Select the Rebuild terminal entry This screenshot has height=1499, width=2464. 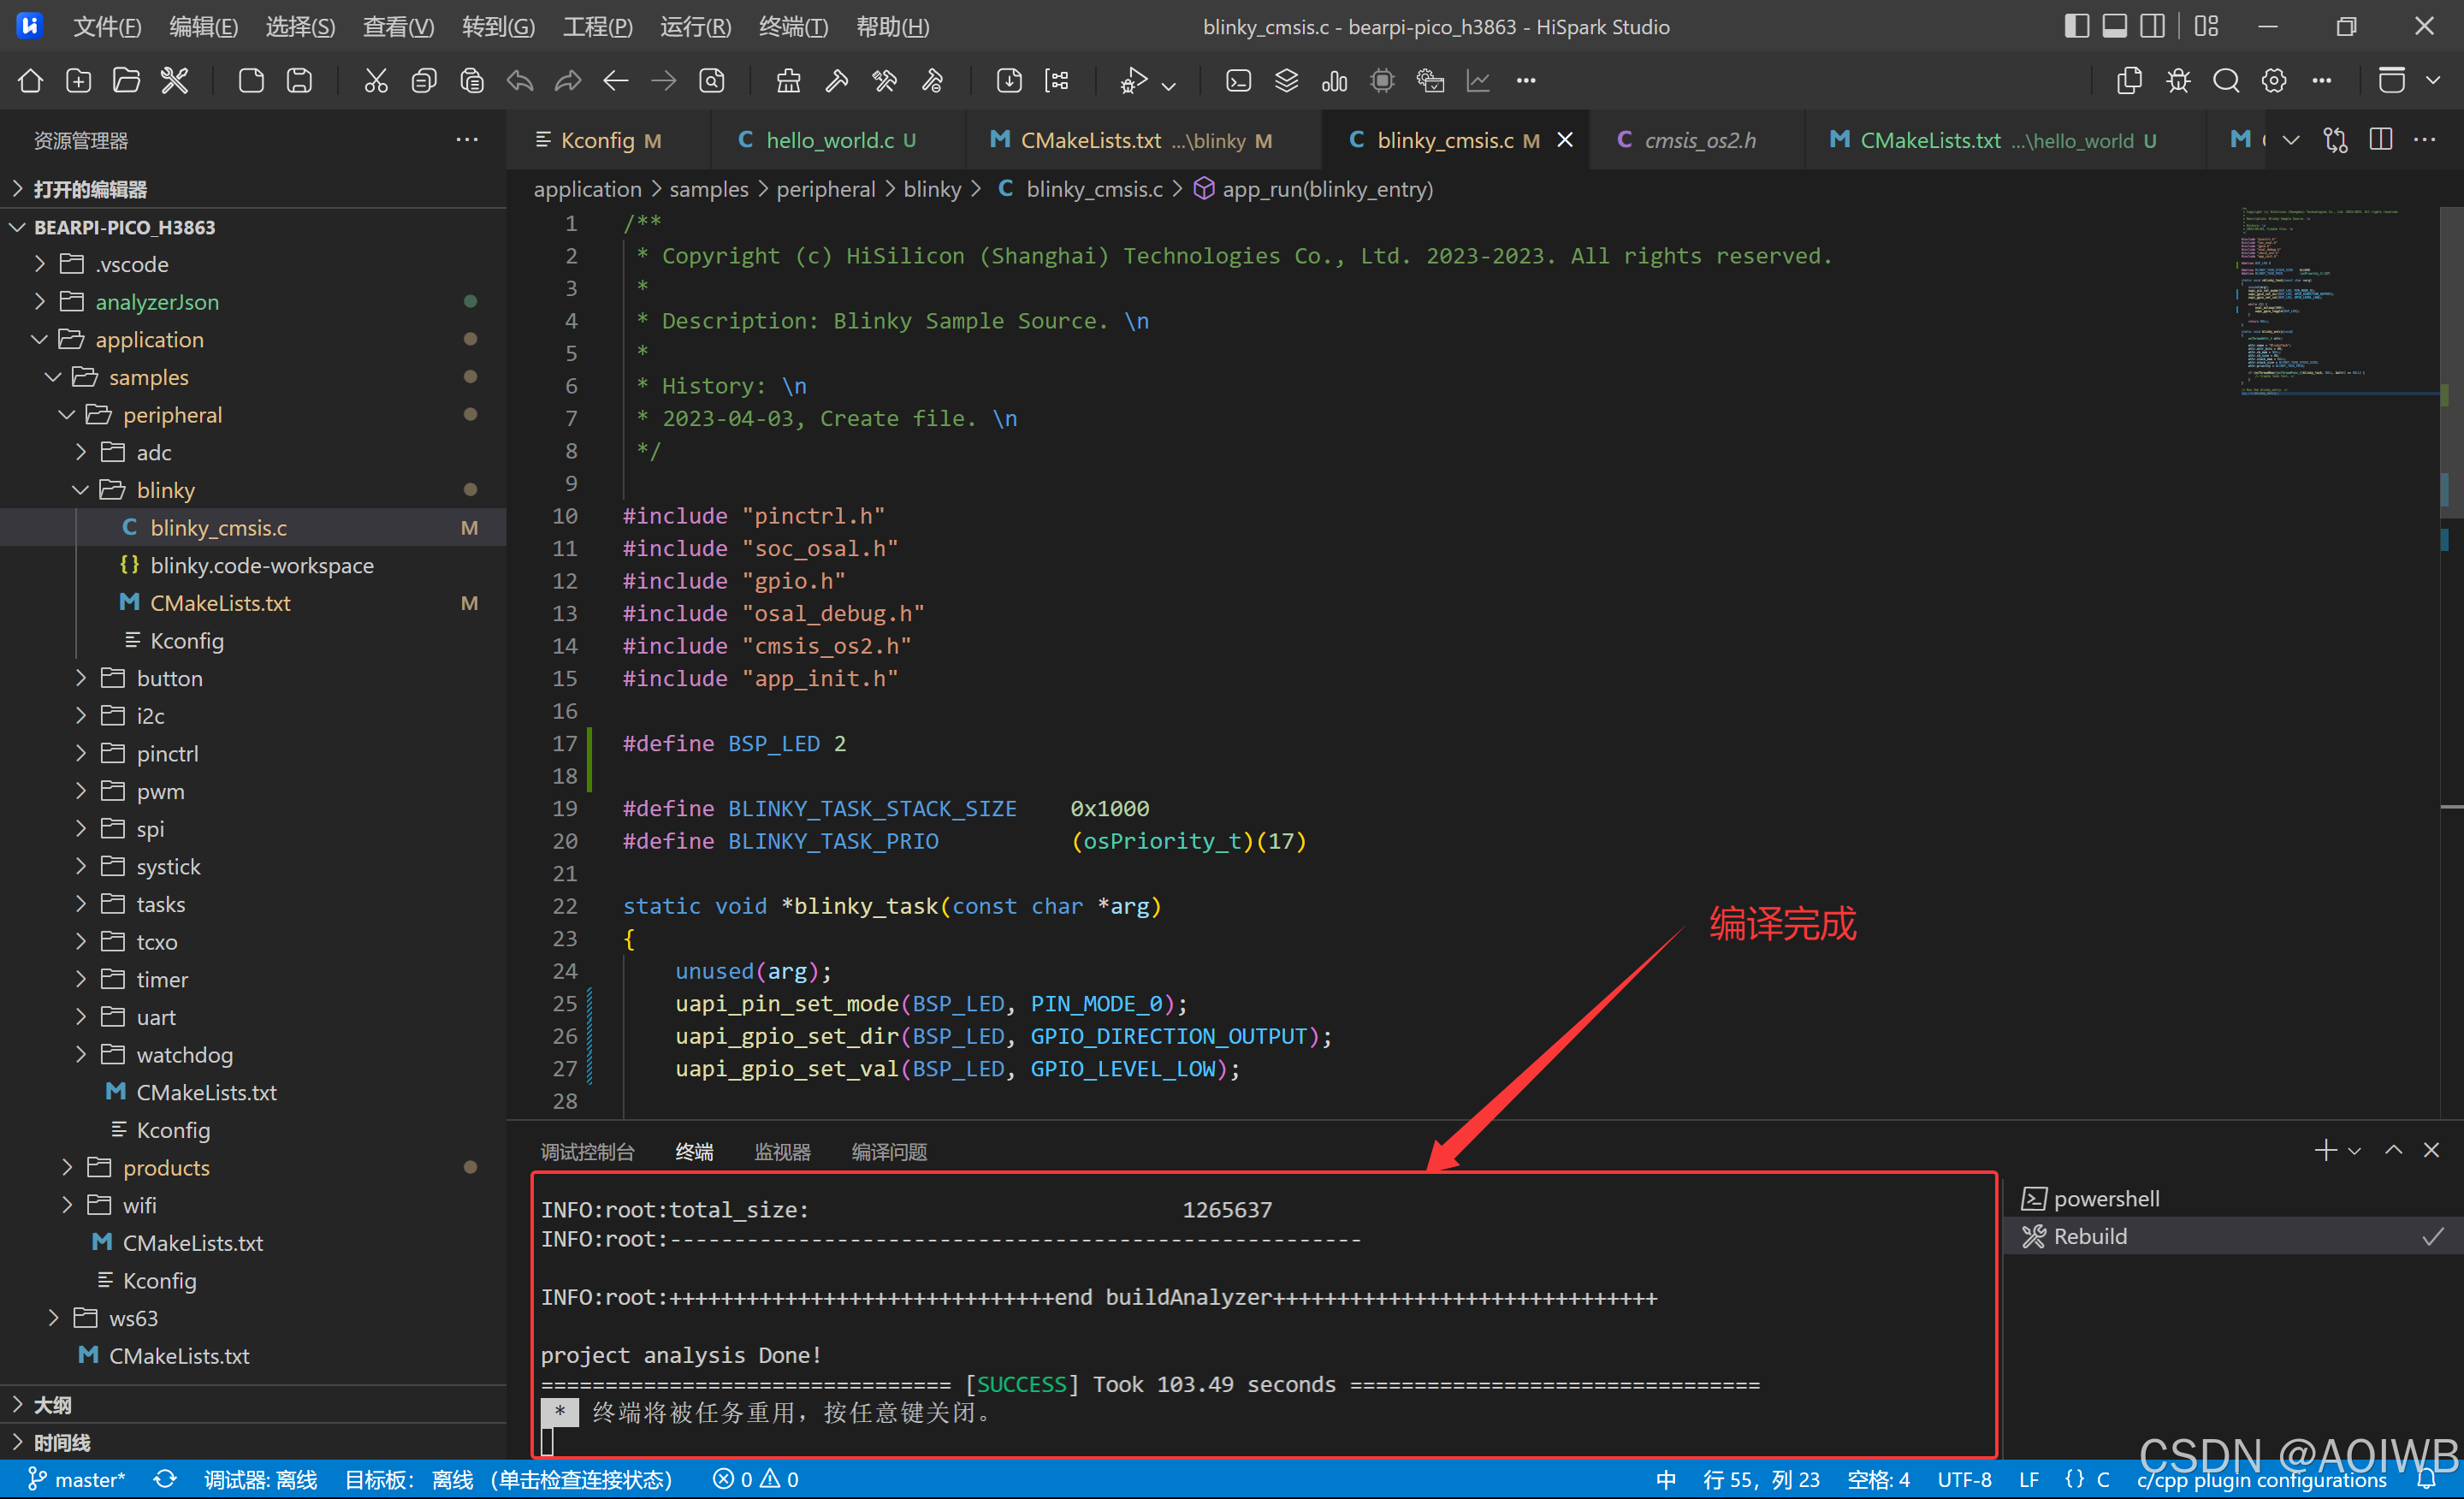2089,1236
